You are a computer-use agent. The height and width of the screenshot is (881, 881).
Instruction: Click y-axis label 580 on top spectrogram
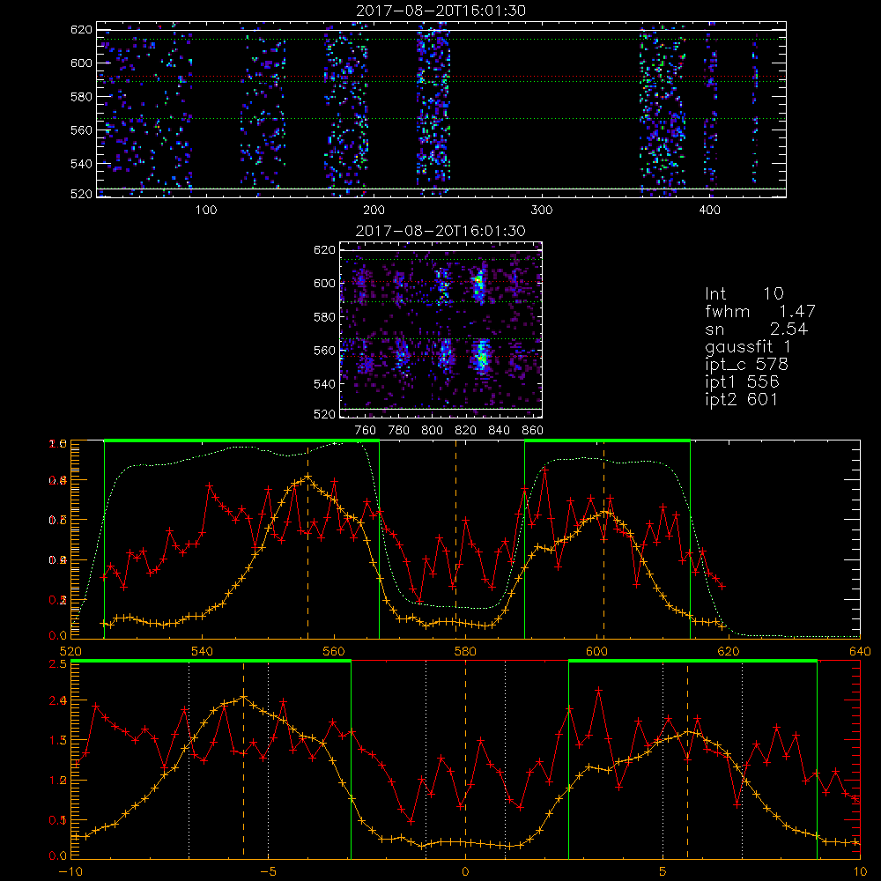[x=81, y=97]
